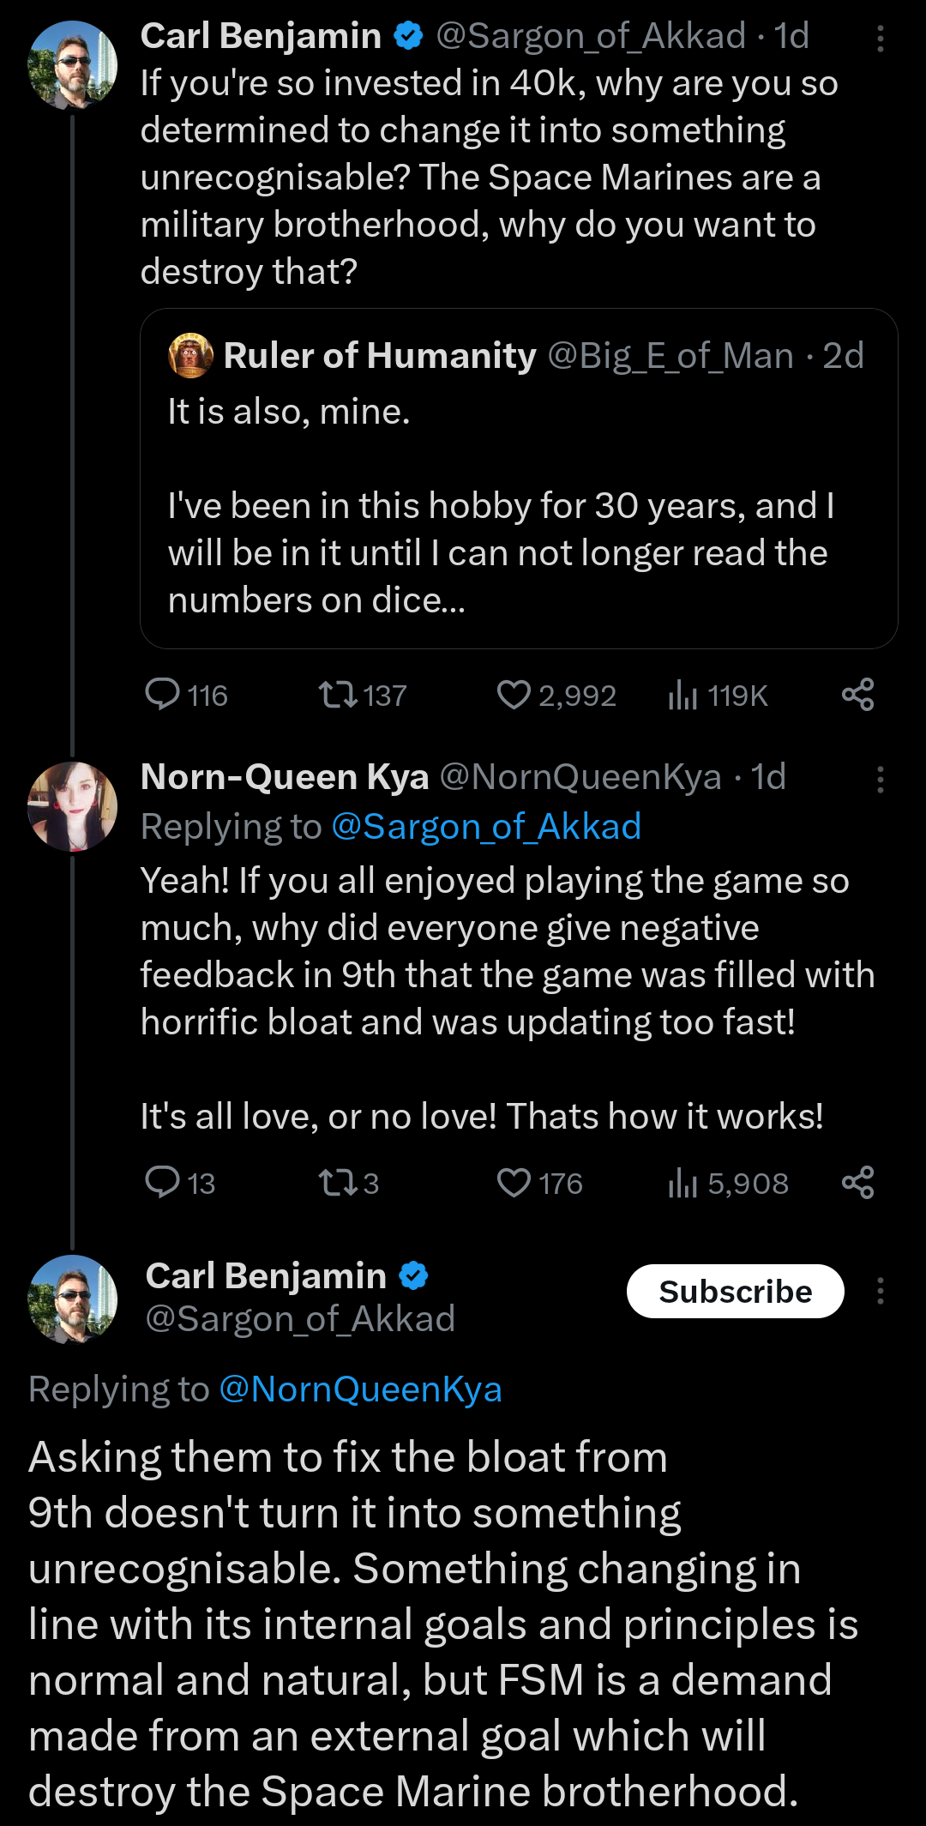The width and height of the screenshot is (926, 1826).
Task: Reply to Norn-Queen Kya's tweet
Action: tap(162, 1183)
